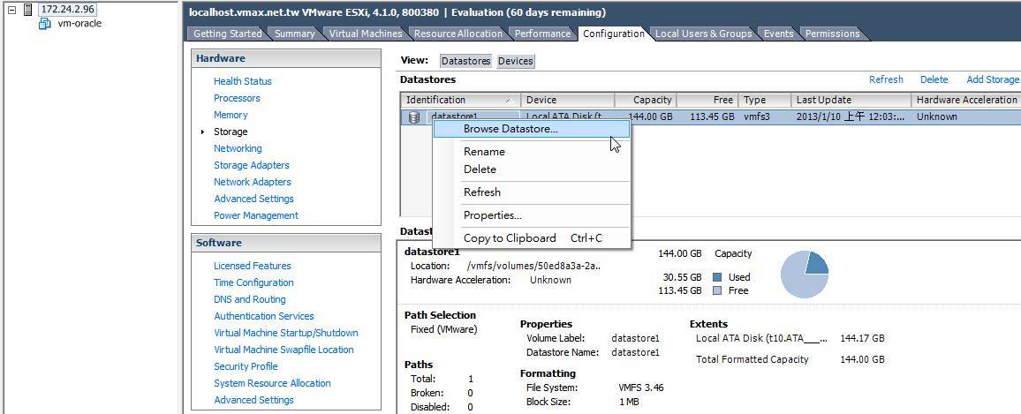Click the vmfs3 type cell

click(x=757, y=117)
